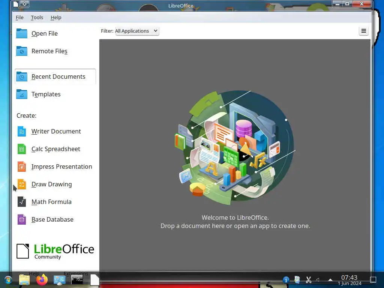Click the Base Database icon
The image size is (384, 288).
click(x=21, y=219)
